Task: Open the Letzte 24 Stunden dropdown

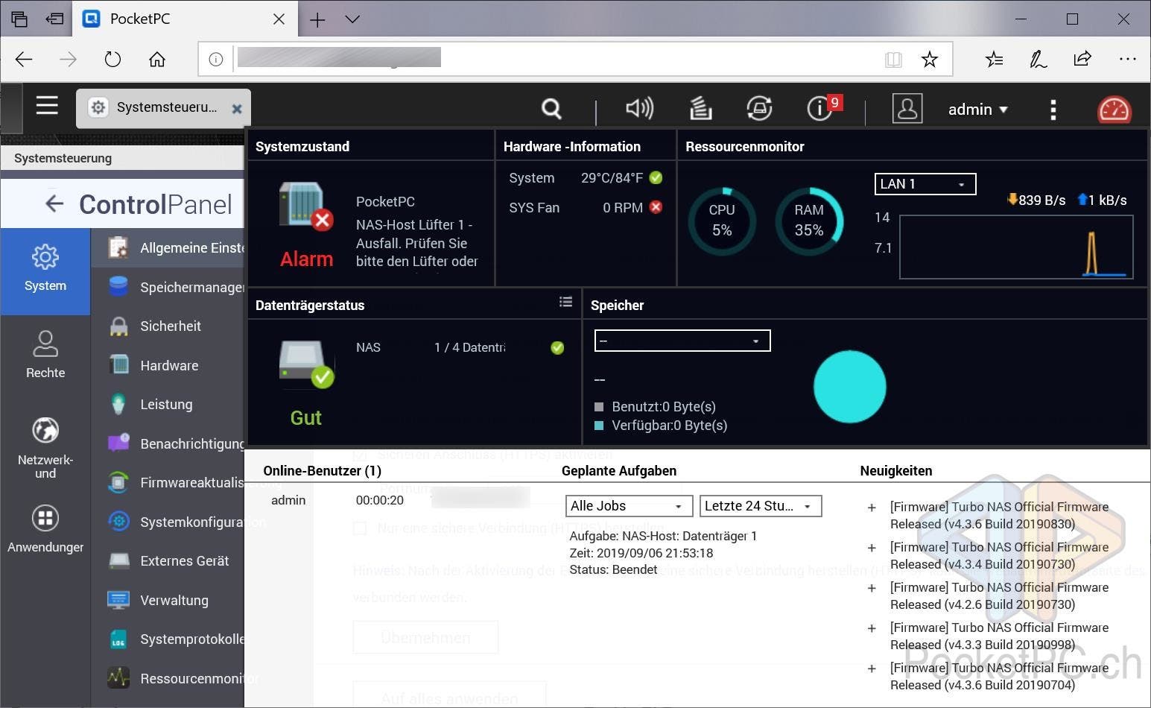Action: 760,506
